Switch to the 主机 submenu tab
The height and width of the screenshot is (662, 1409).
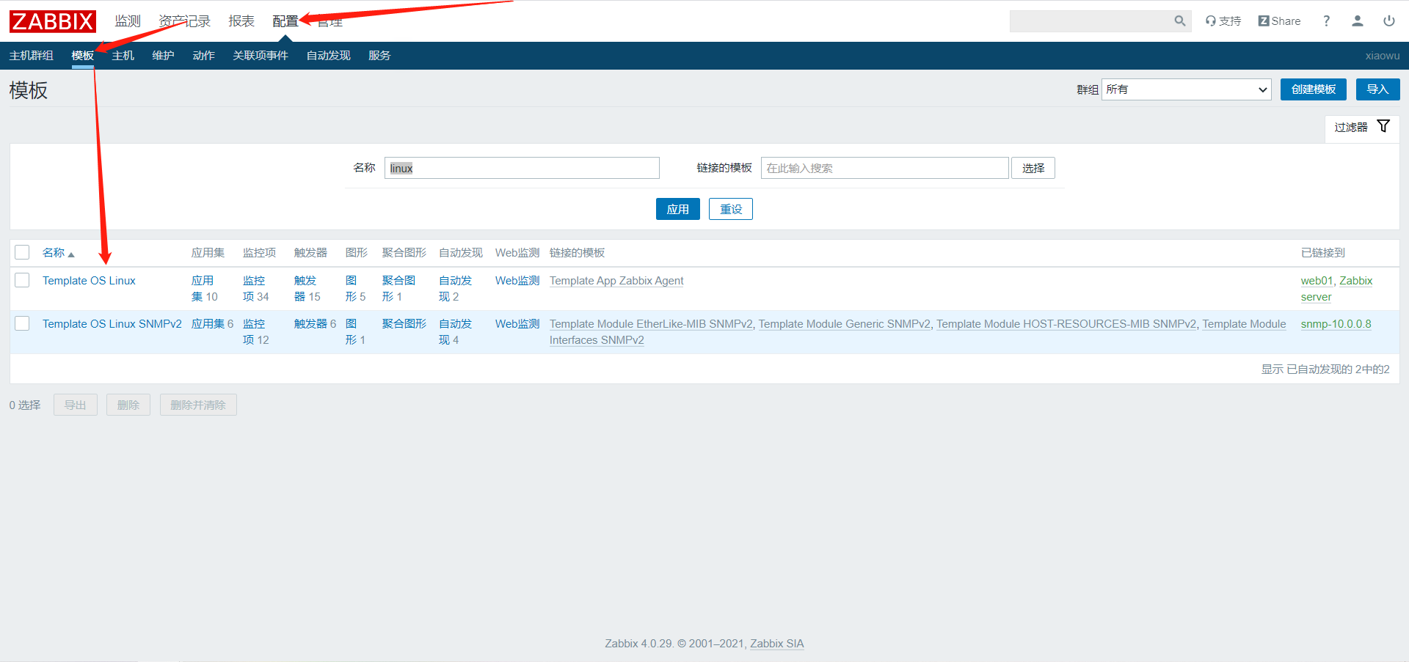(123, 56)
